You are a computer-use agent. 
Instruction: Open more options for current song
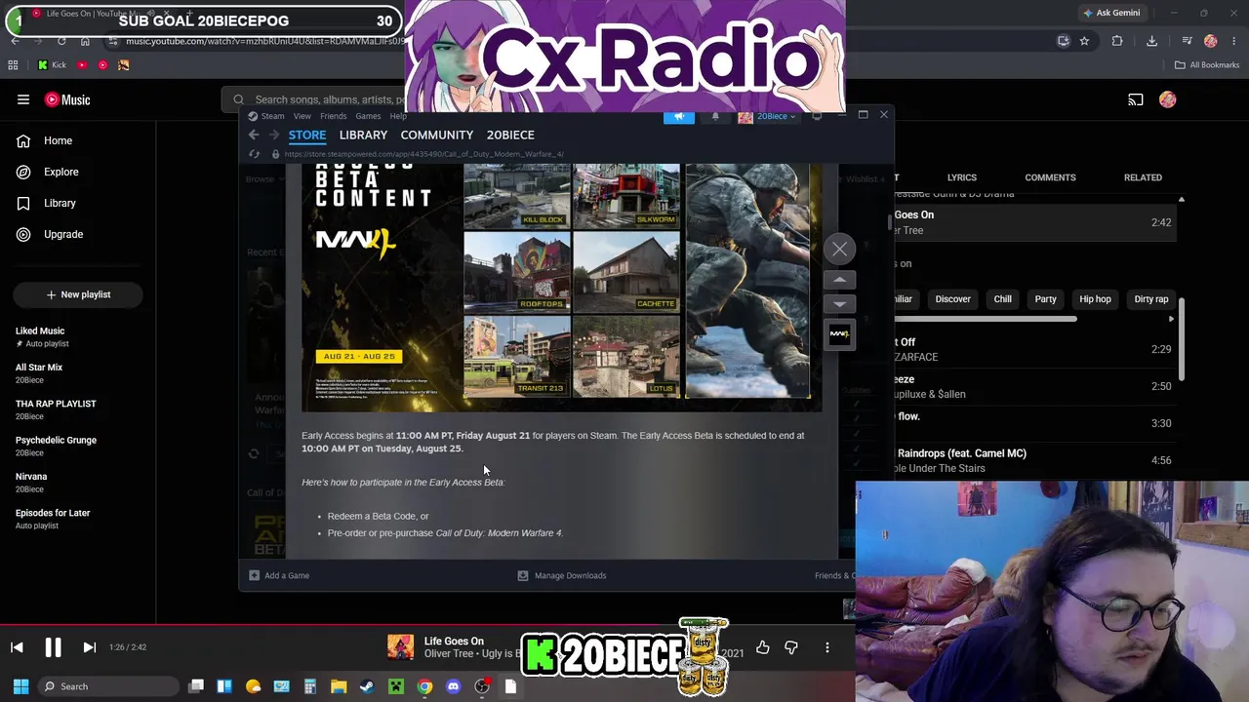tap(827, 647)
